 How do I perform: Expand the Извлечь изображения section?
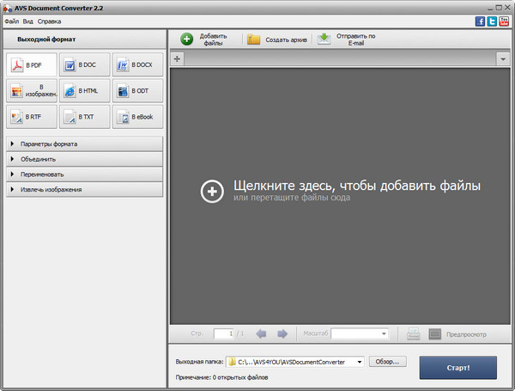pyautogui.click(x=83, y=189)
